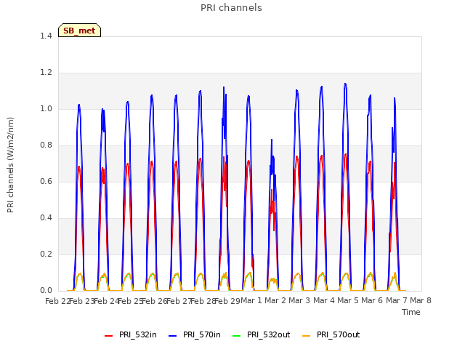
Task: Click the 'PRI channels (W/m2/nm)' y-axis title
Action: [10, 165]
